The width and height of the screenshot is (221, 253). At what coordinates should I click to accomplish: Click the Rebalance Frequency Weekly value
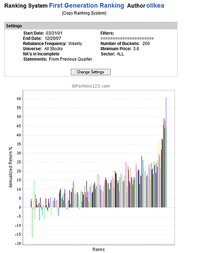[75, 44]
